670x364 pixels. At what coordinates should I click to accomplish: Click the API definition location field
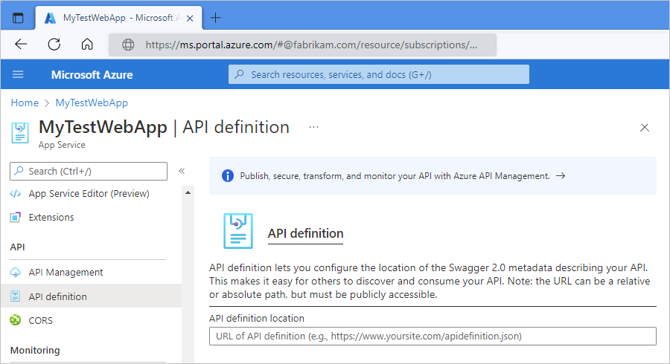click(x=433, y=336)
